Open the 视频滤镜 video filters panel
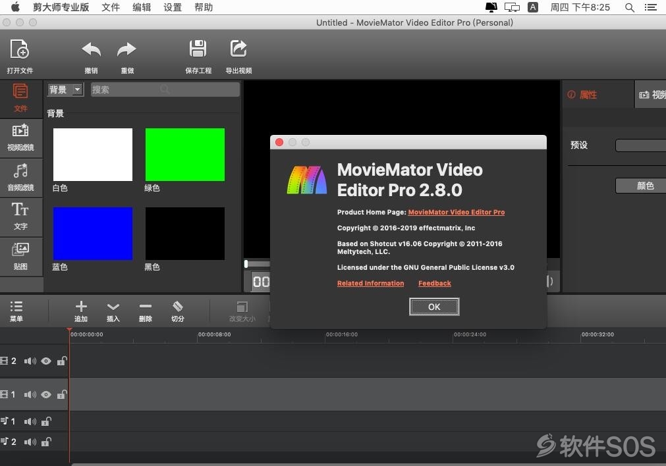The width and height of the screenshot is (666, 466). (x=20, y=138)
